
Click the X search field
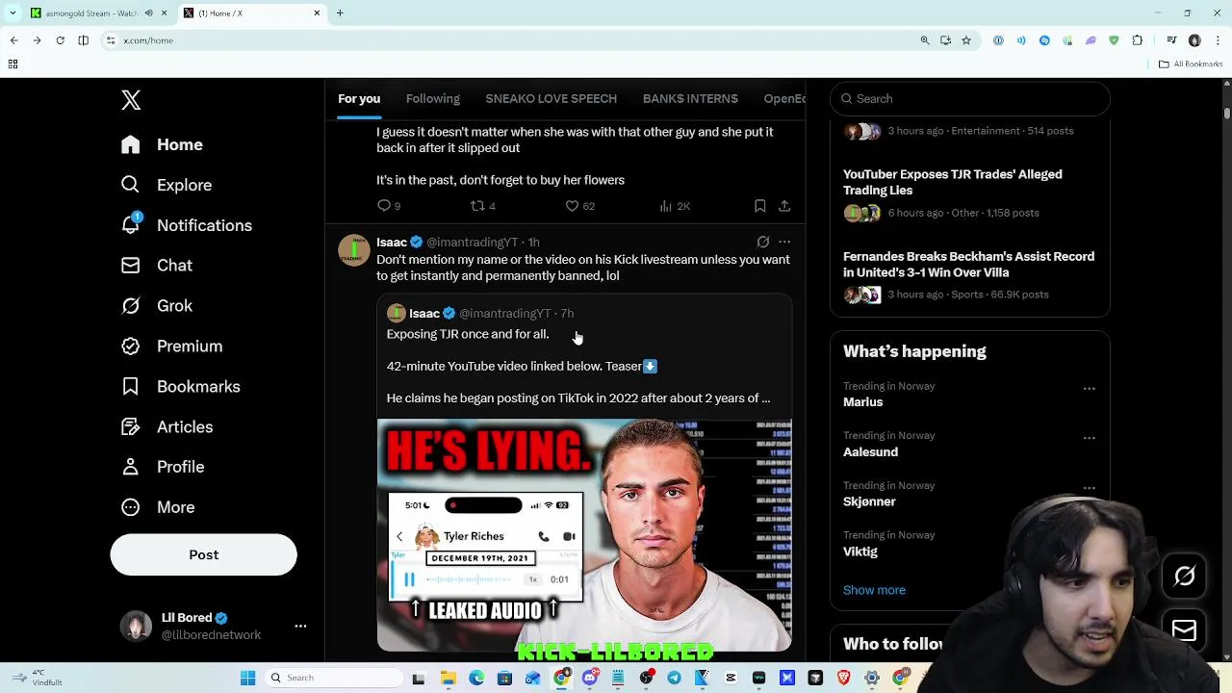point(970,98)
